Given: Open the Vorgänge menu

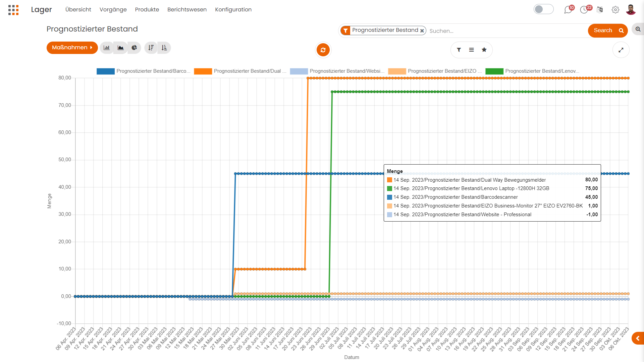Looking at the screenshot, I should 113,9.
